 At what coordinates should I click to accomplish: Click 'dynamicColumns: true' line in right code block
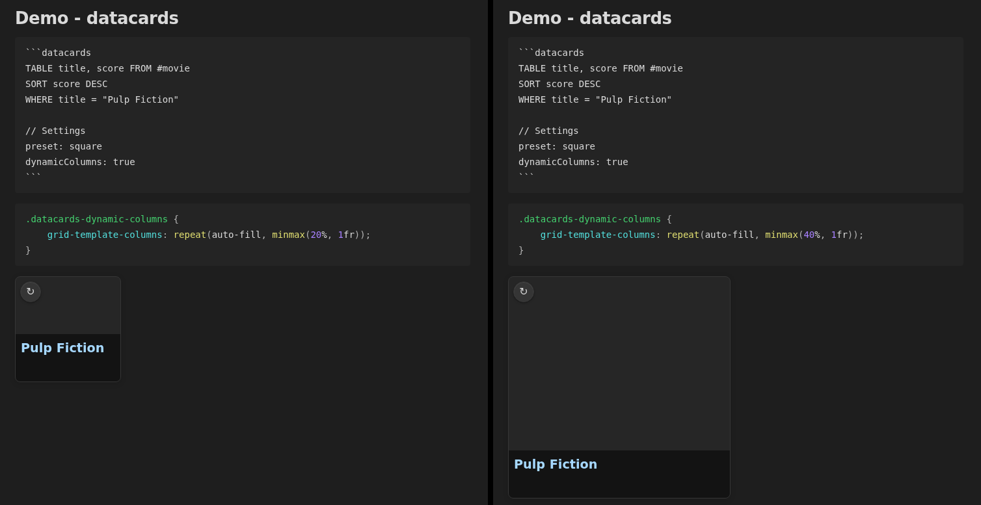(x=573, y=162)
